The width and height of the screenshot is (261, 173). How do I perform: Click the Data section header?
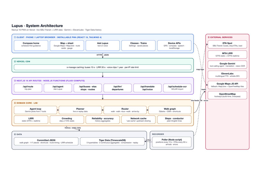click(18, 134)
